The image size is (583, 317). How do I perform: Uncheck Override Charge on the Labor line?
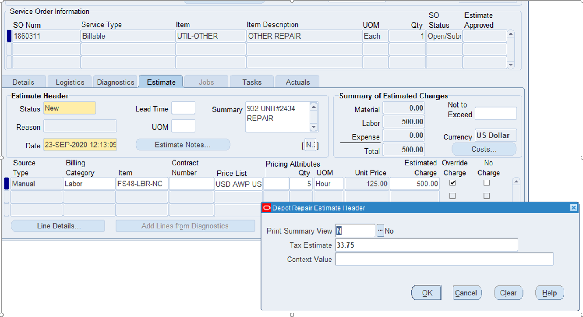pos(452,182)
